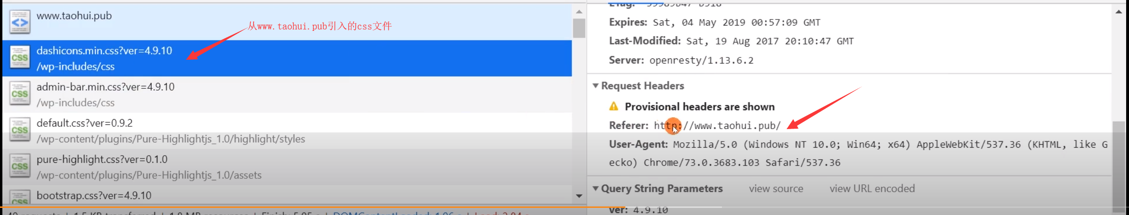Click the view URL encoded link
Image resolution: width=1129 pixels, height=215 pixels.
pyautogui.click(x=872, y=188)
